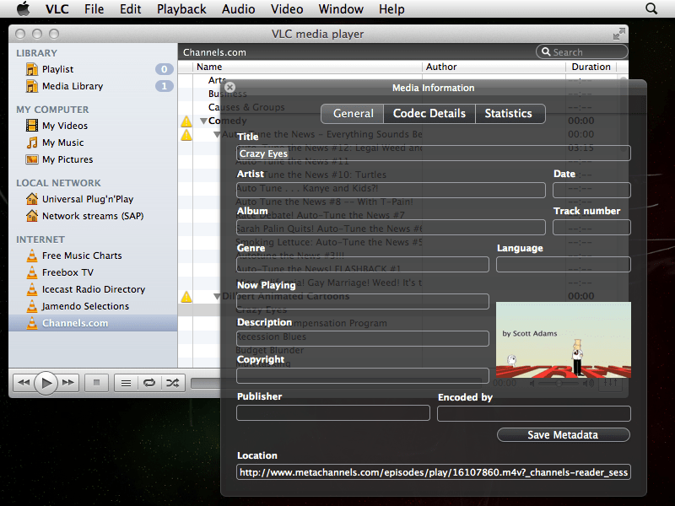Click the Save Metadata button
Viewport: 675px width, 506px height.
click(x=563, y=434)
